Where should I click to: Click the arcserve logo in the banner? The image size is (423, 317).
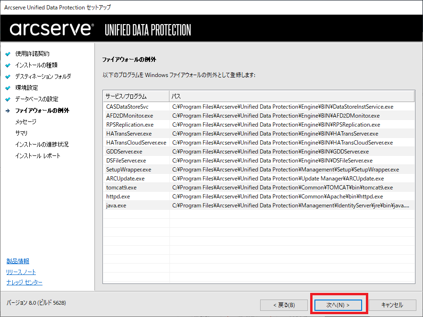pos(52,29)
